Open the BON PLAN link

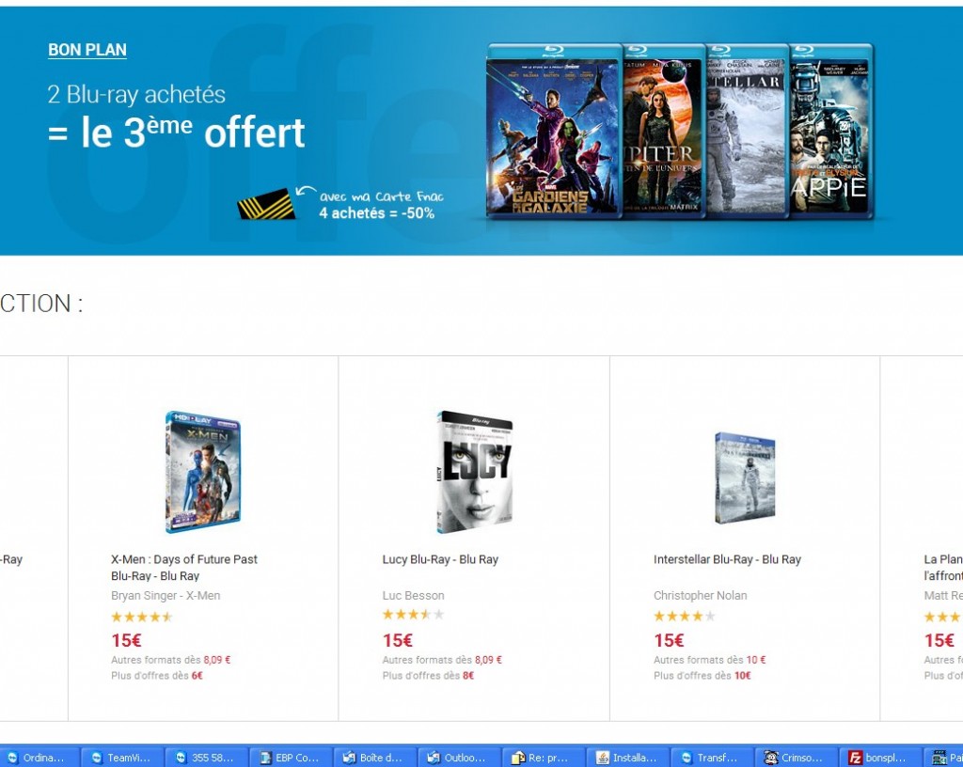pyautogui.click(x=87, y=50)
